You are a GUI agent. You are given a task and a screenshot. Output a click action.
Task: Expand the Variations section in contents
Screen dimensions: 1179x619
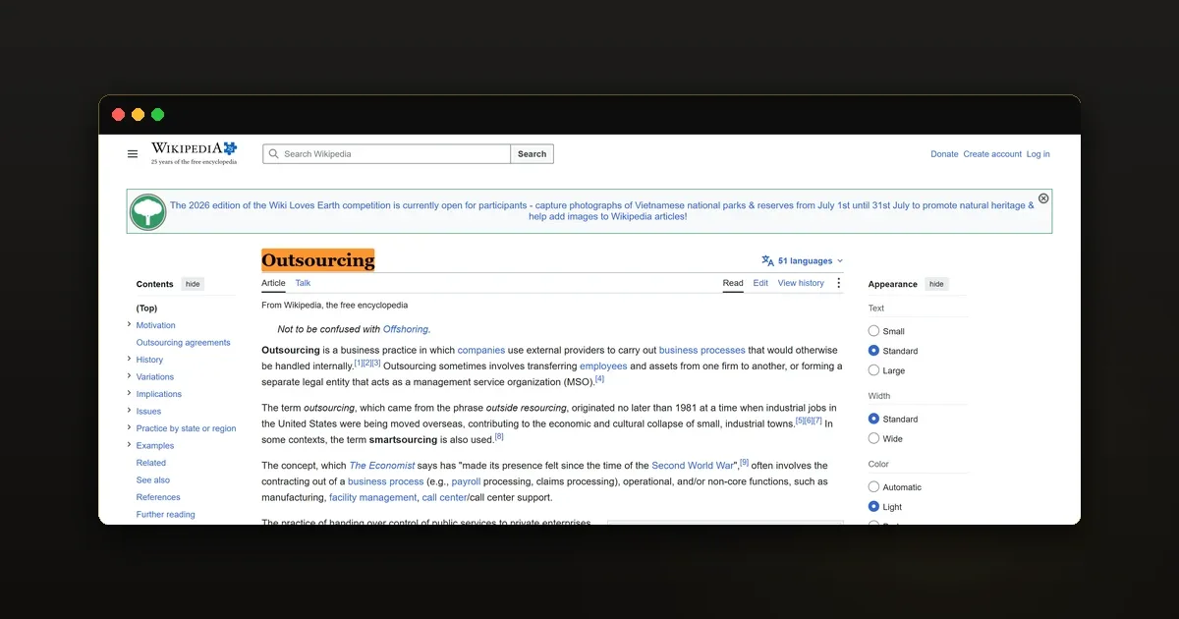click(129, 376)
